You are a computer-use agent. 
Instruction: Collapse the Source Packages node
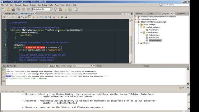tap(138, 25)
